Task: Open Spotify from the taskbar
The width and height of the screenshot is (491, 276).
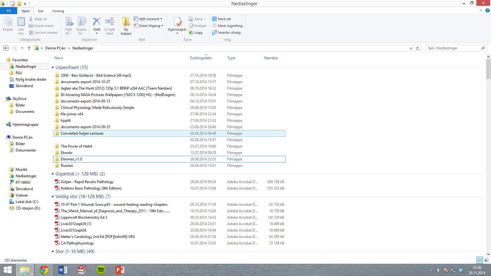Action: point(101,270)
